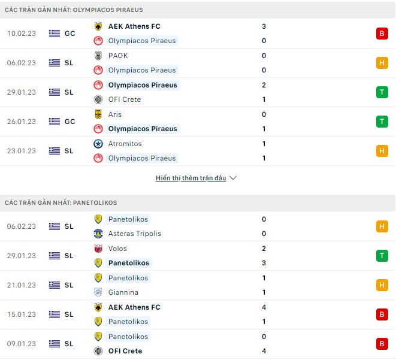The height and width of the screenshot is (360, 396).
Task: Click the GC competition label for 26.01.23
Action: click(x=70, y=122)
